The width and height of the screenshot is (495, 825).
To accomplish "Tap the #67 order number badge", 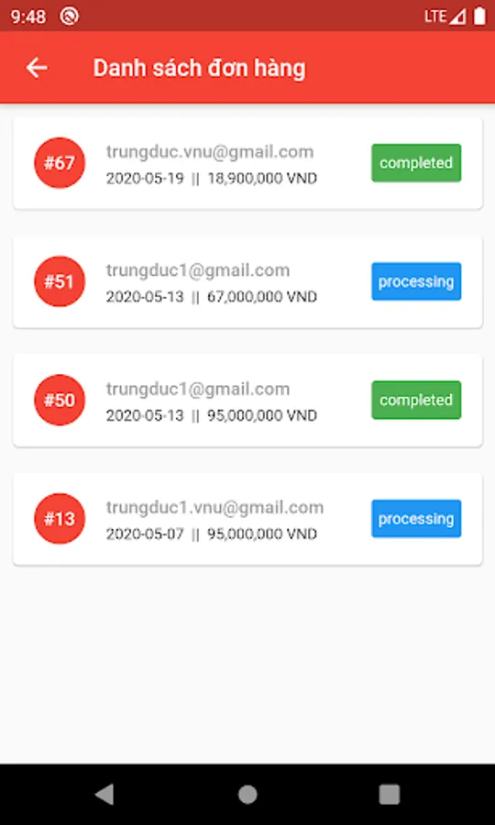I will point(60,163).
